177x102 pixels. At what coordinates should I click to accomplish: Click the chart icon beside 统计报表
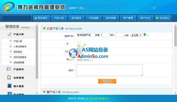click(9, 86)
